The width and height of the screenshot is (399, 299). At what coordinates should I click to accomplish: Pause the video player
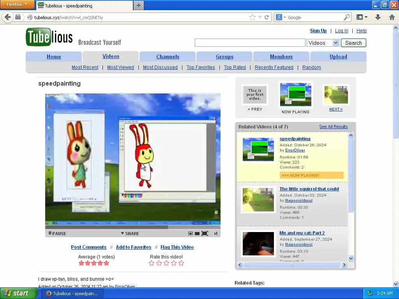tap(57, 234)
